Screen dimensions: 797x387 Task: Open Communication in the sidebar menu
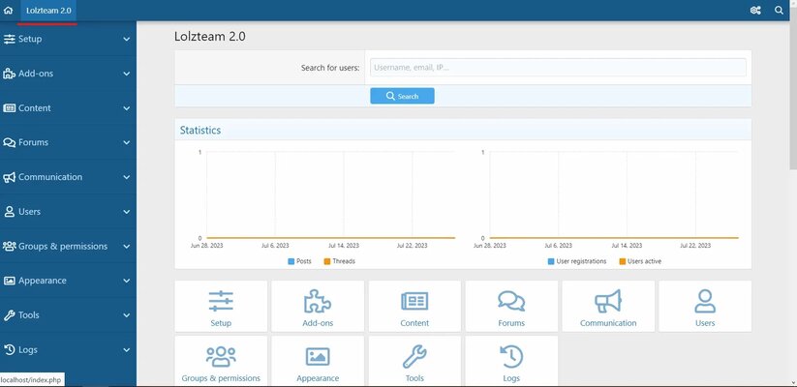50,177
